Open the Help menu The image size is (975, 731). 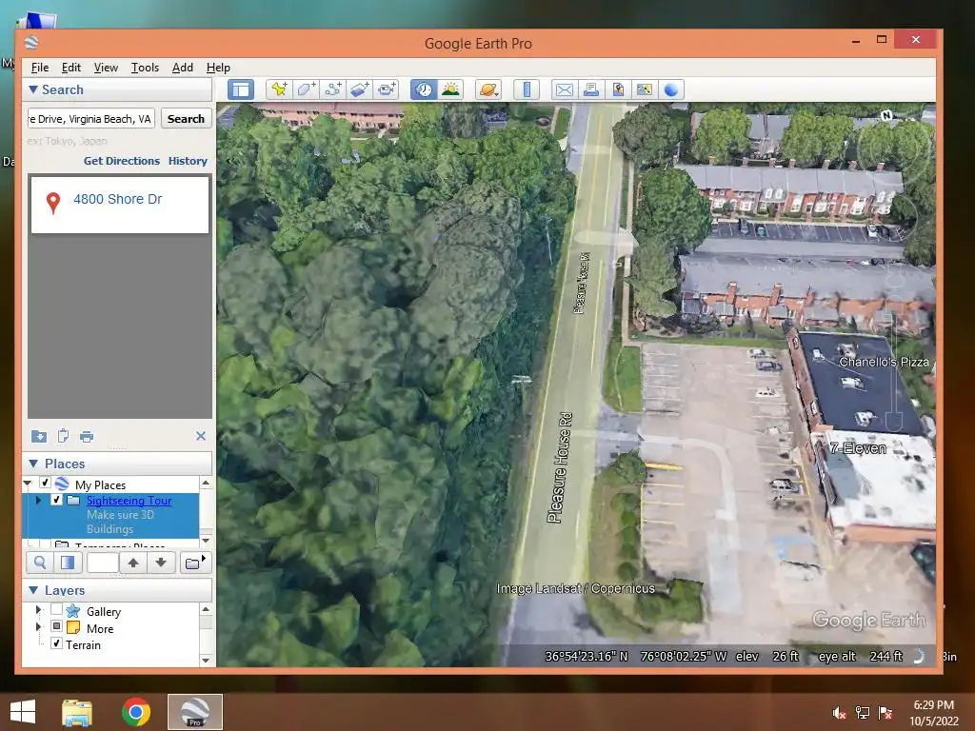tap(218, 68)
